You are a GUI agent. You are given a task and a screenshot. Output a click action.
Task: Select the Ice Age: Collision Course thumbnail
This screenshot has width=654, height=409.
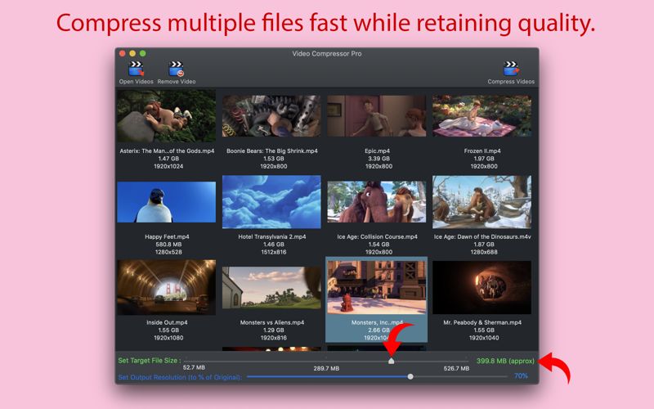pyautogui.click(x=377, y=202)
